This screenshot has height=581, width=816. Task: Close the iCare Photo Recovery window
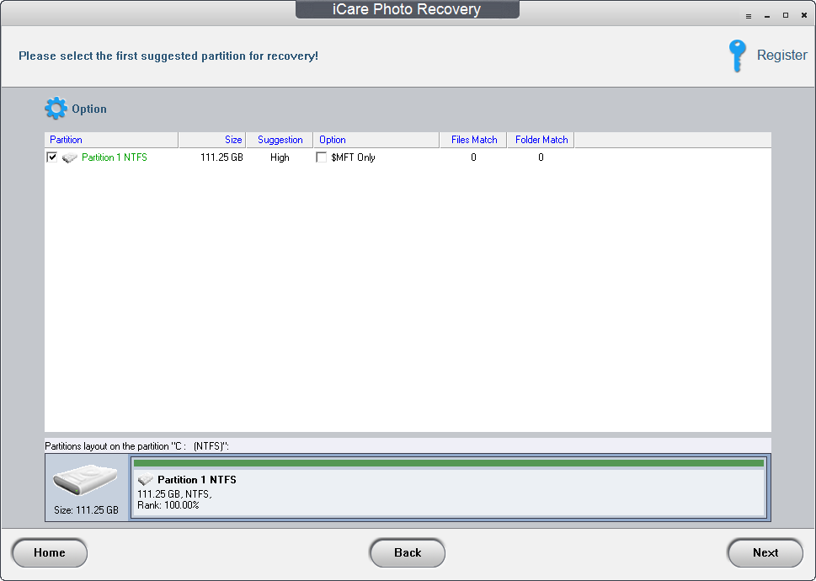click(804, 16)
